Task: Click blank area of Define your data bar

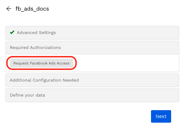Action: [122, 95]
